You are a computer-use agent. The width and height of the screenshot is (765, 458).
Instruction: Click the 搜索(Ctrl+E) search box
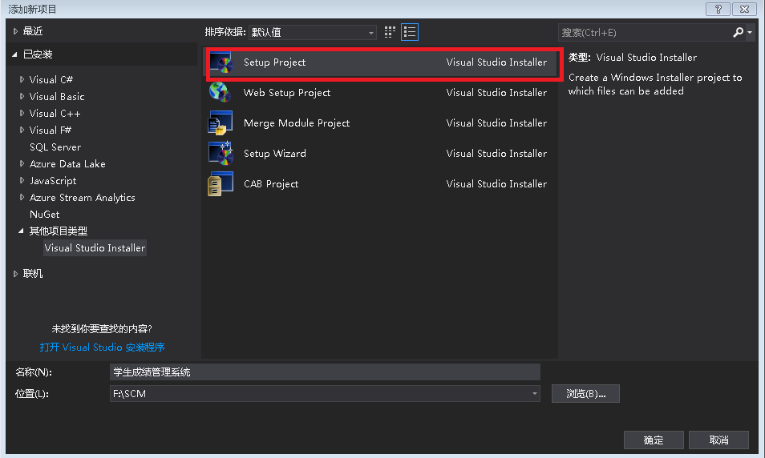coord(644,33)
